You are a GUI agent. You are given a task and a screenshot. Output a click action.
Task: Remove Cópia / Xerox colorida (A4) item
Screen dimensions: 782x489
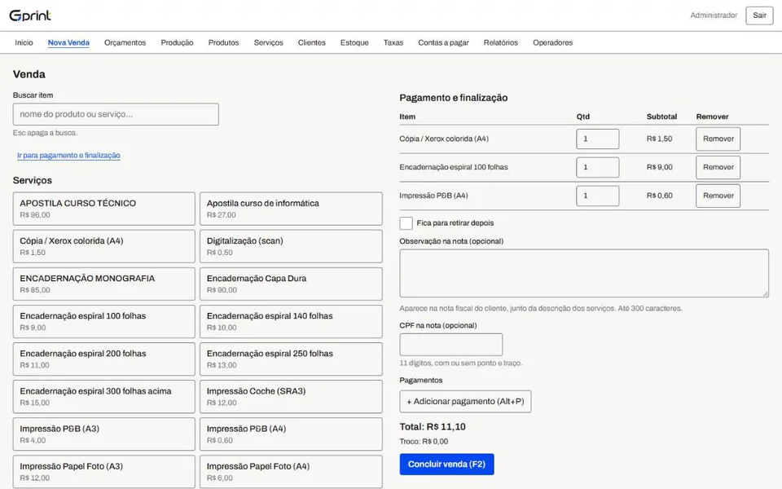pos(718,139)
